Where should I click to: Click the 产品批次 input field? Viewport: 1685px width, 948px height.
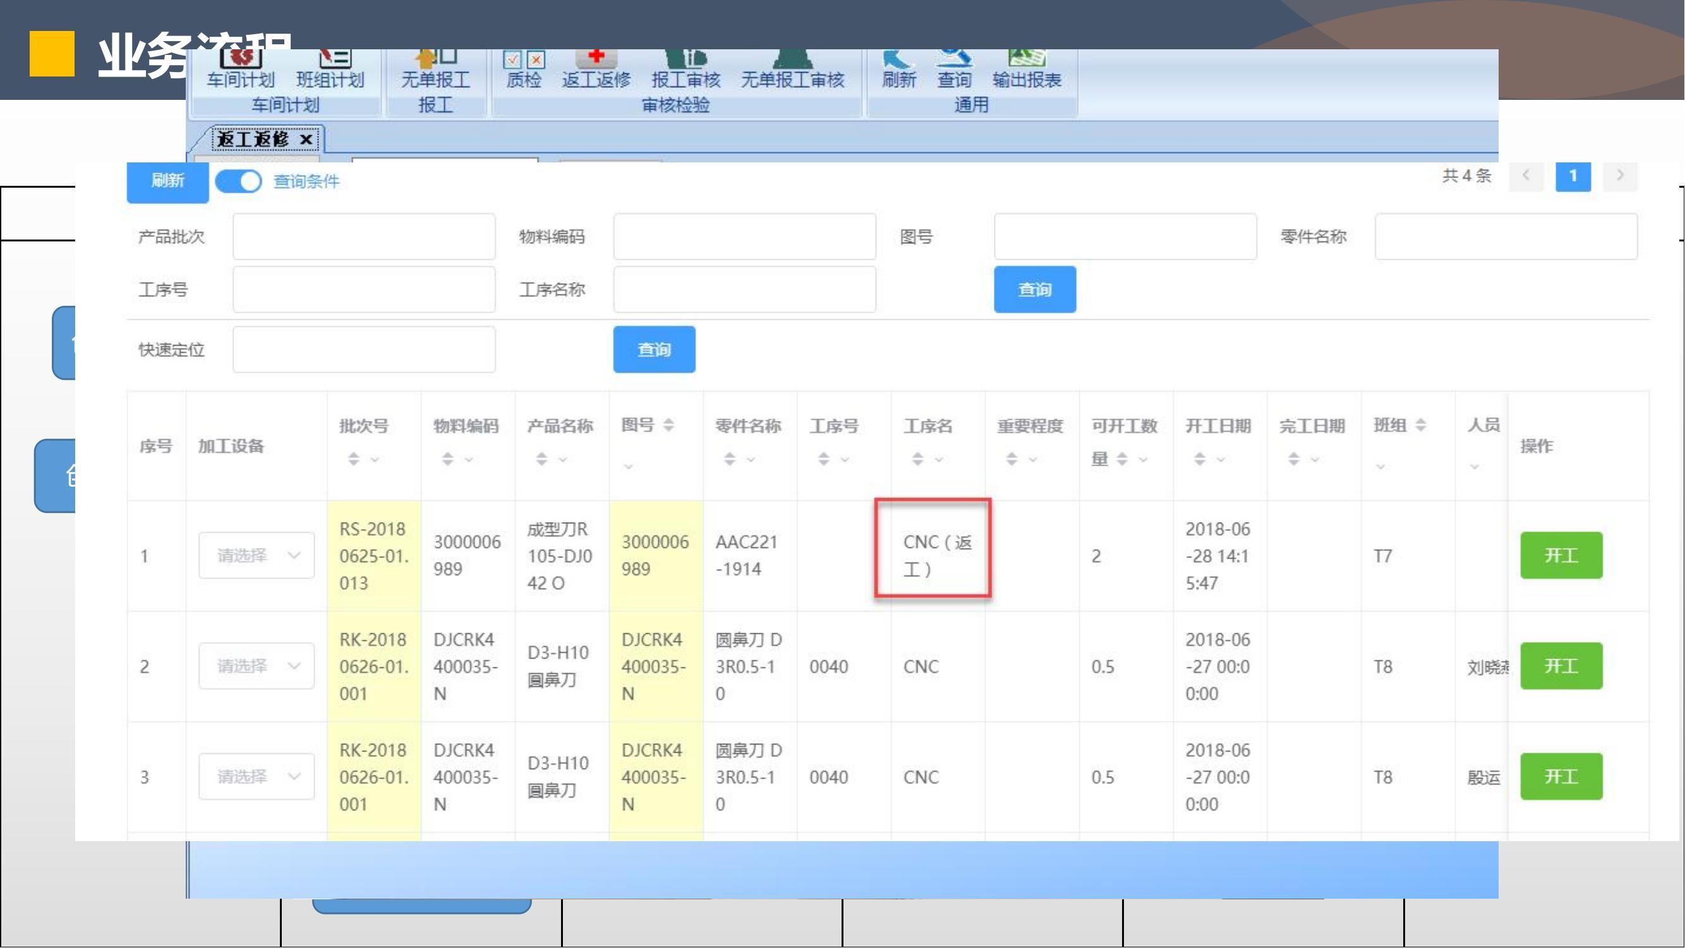364,236
